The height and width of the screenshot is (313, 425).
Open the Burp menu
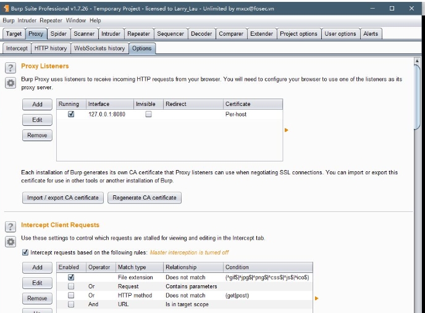9,20
